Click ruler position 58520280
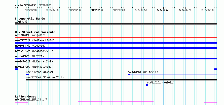The width and height of the screenshot is (224, 105). 207,10
